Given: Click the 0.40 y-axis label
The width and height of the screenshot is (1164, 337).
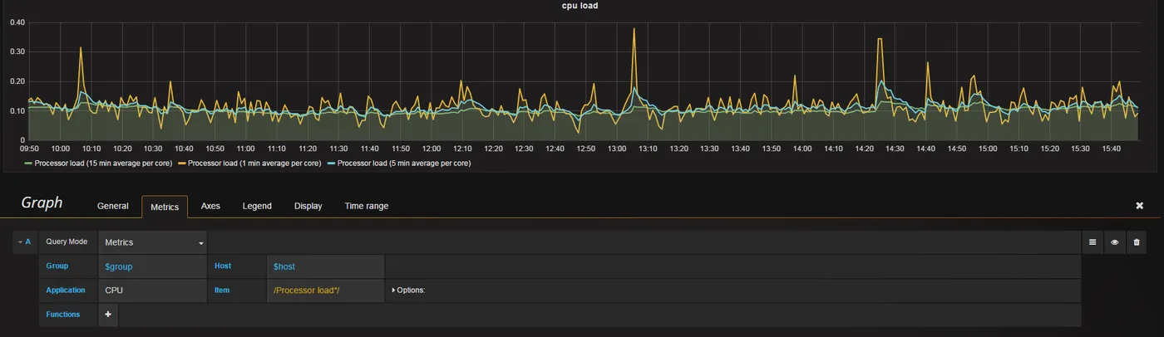Looking at the screenshot, I should click(x=17, y=22).
